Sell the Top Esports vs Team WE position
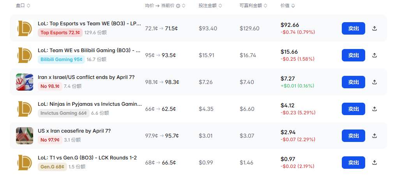 click(354, 28)
